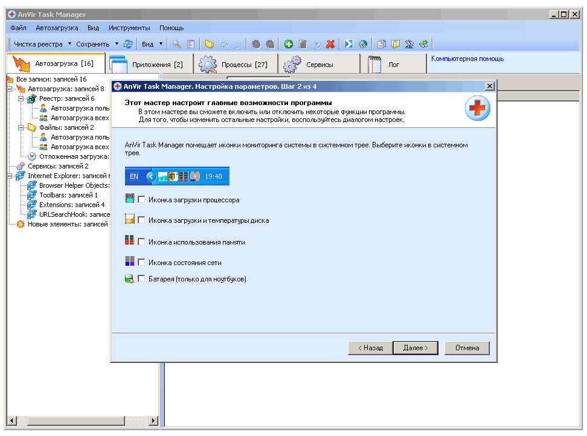Click the red X delete icon
Screen dimensions: 587x436
pyautogui.click(x=330, y=44)
